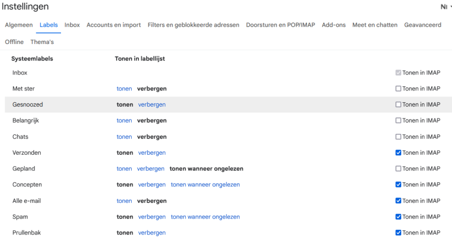Hide the Verzonden label with 'verbergen'
Image resolution: width=452 pixels, height=240 pixels.
pyautogui.click(x=151, y=152)
